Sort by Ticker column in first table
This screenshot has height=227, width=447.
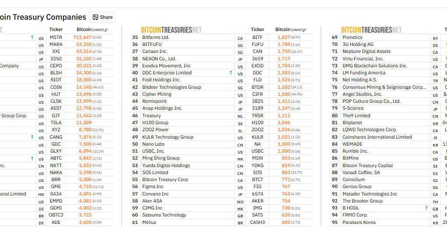56,30
